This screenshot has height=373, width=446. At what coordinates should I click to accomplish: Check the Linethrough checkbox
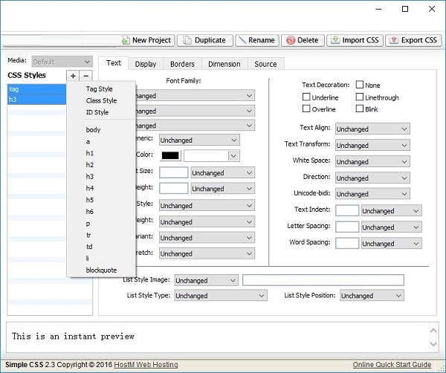pyautogui.click(x=360, y=97)
